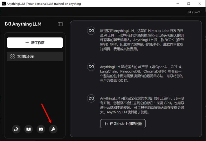Click the version label v1.7.3-r2

pyautogui.click(x=194, y=12)
